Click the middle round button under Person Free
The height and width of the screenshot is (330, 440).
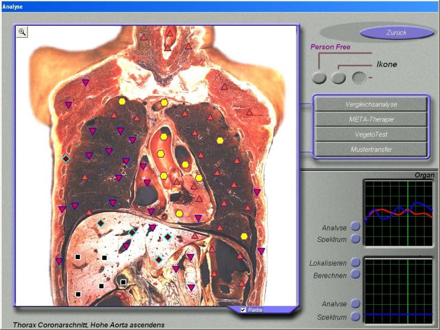339,78
